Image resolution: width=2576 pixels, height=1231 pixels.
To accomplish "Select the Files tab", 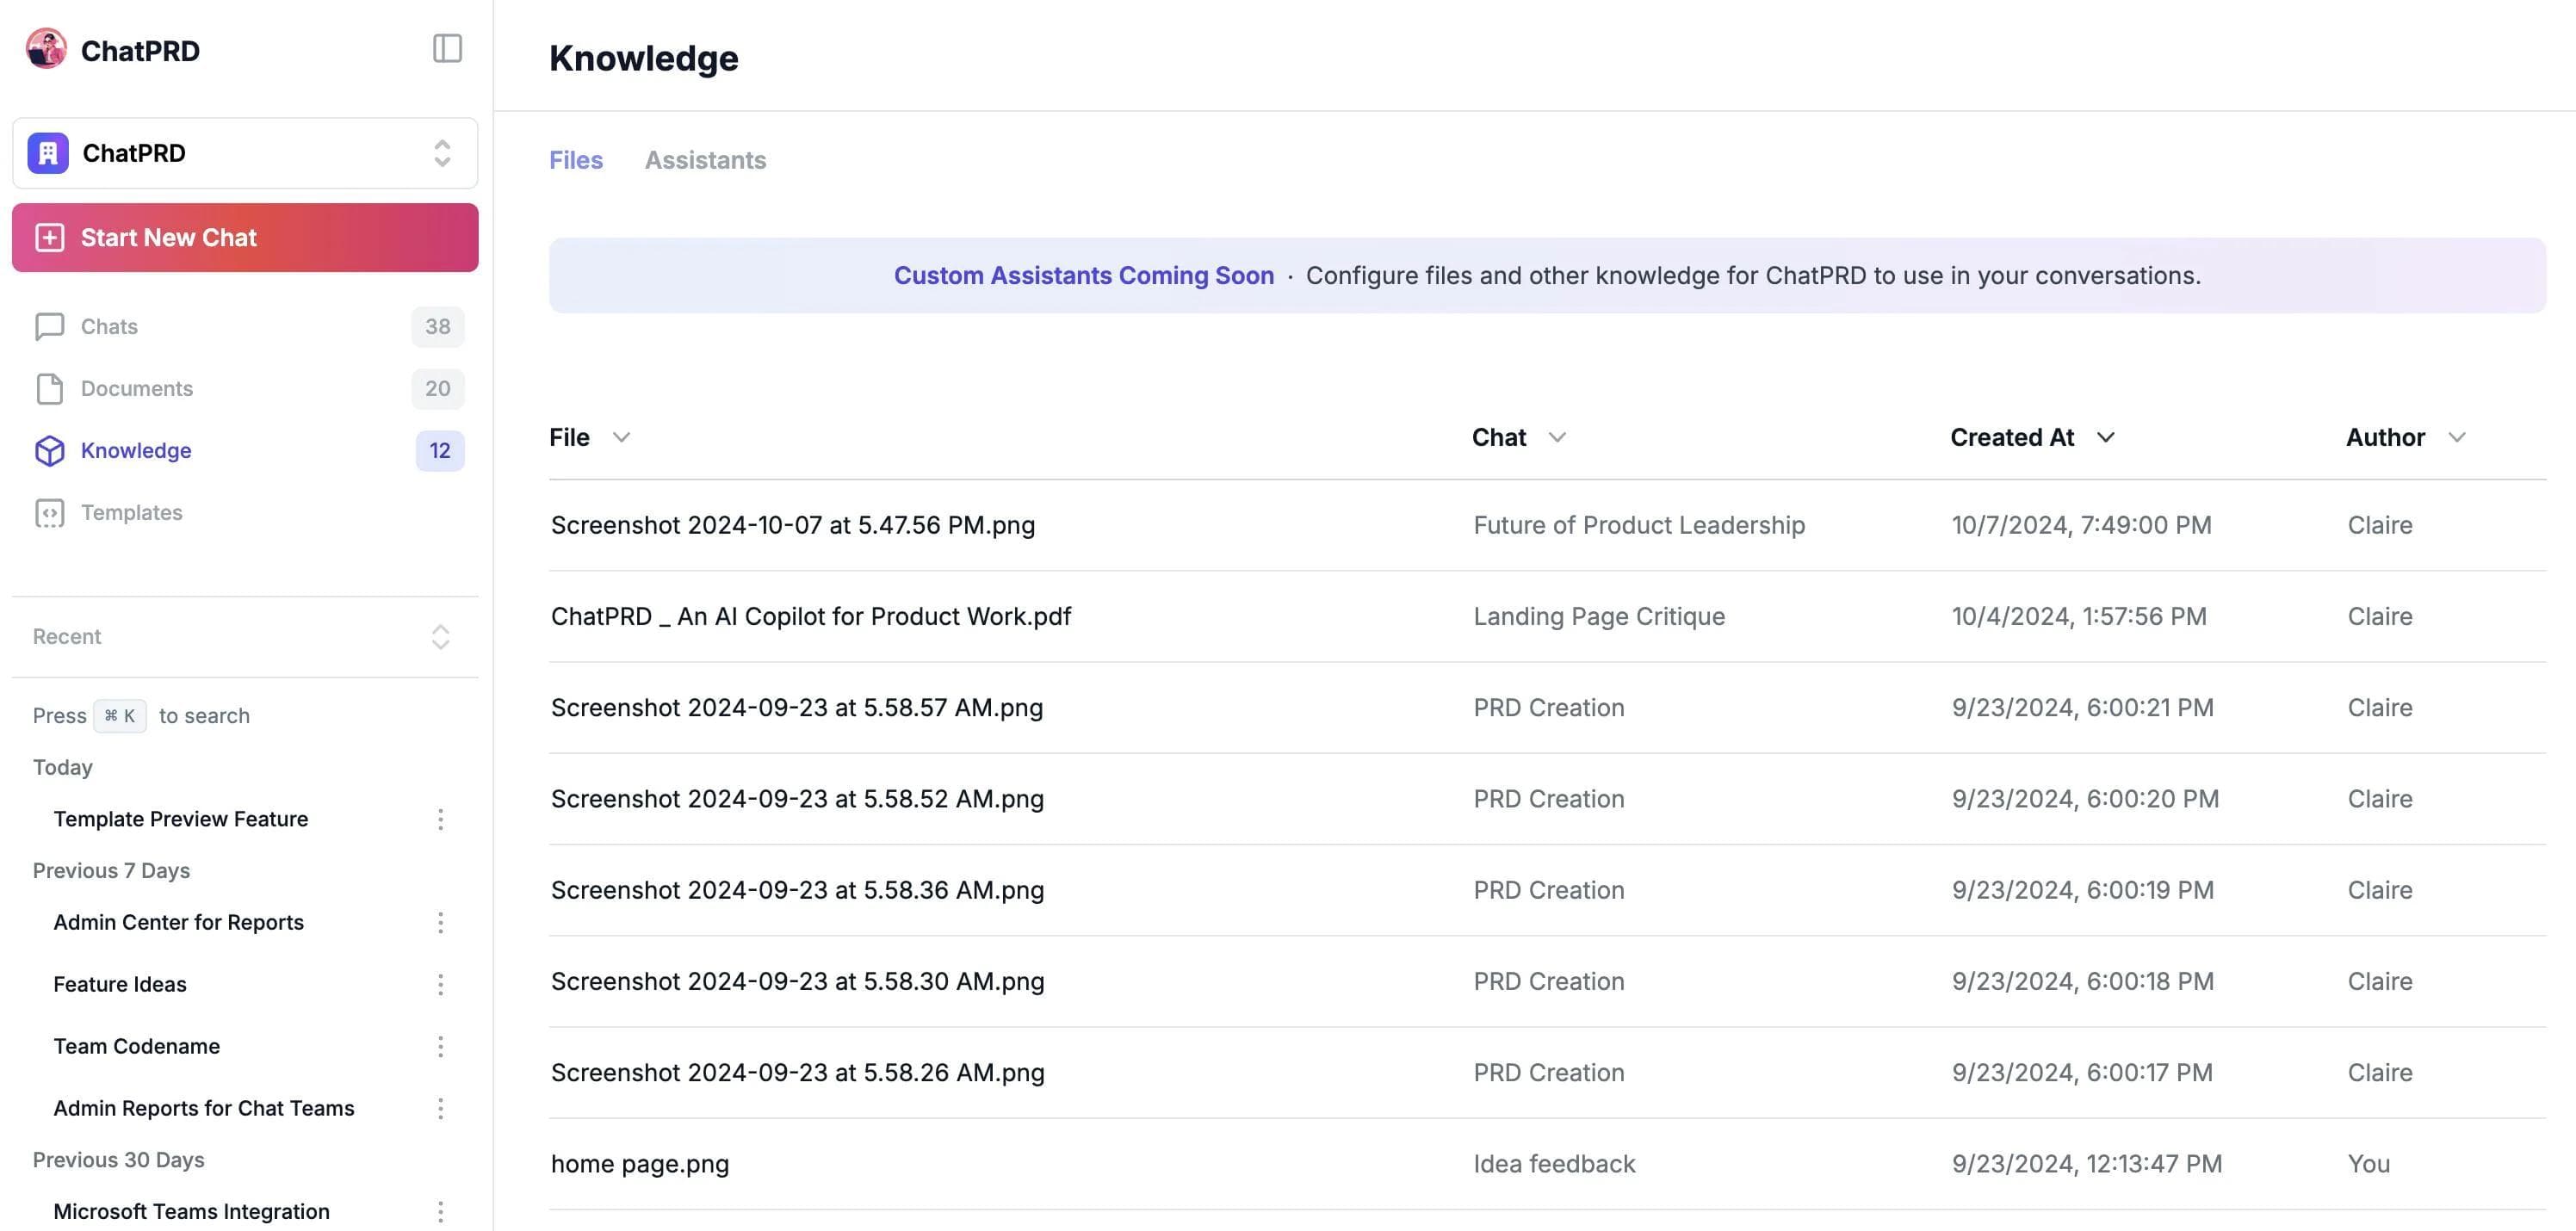I will coord(576,160).
